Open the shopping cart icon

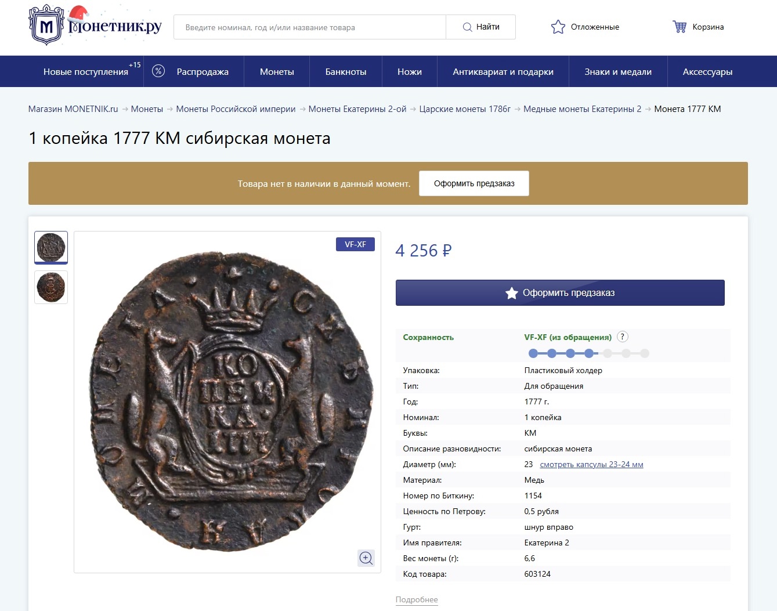point(679,27)
